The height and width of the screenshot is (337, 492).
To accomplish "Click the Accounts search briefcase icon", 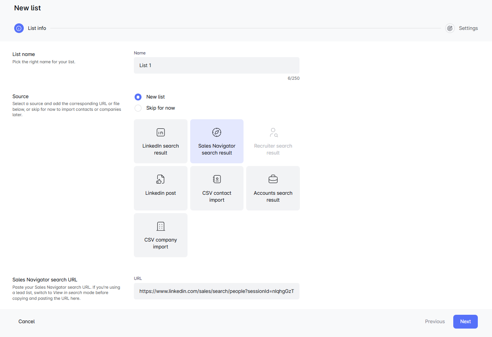I will (273, 179).
